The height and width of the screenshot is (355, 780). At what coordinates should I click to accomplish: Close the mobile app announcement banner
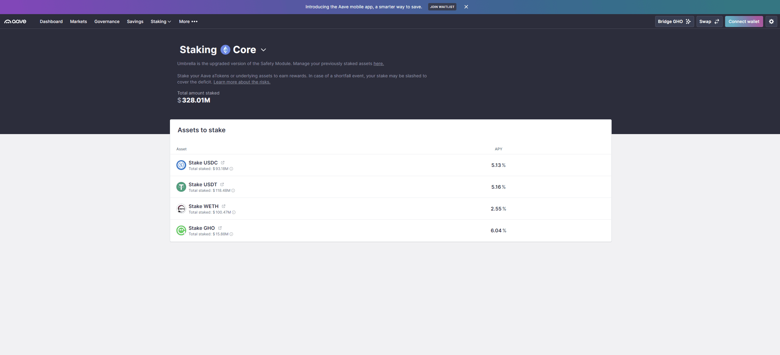(x=466, y=7)
